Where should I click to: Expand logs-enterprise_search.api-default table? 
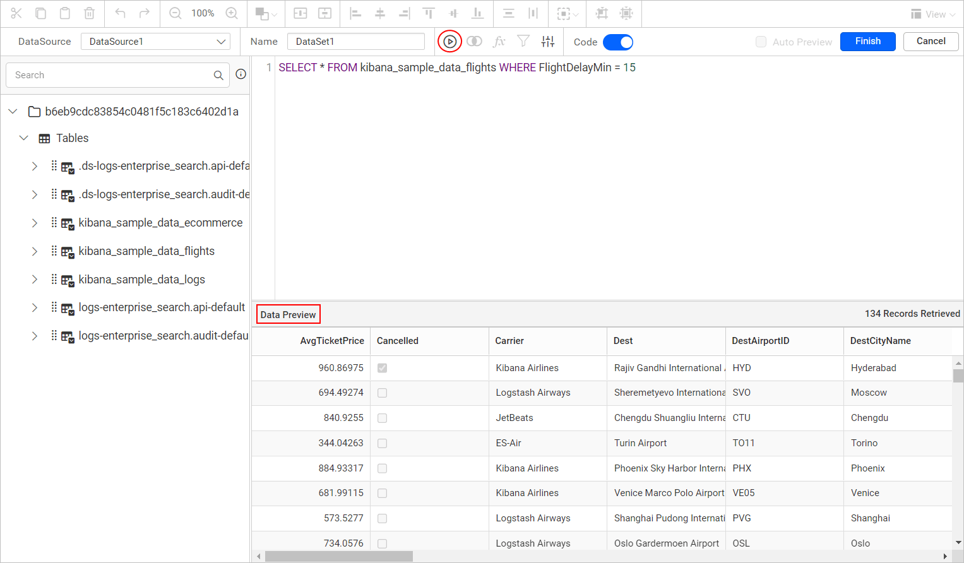point(35,307)
